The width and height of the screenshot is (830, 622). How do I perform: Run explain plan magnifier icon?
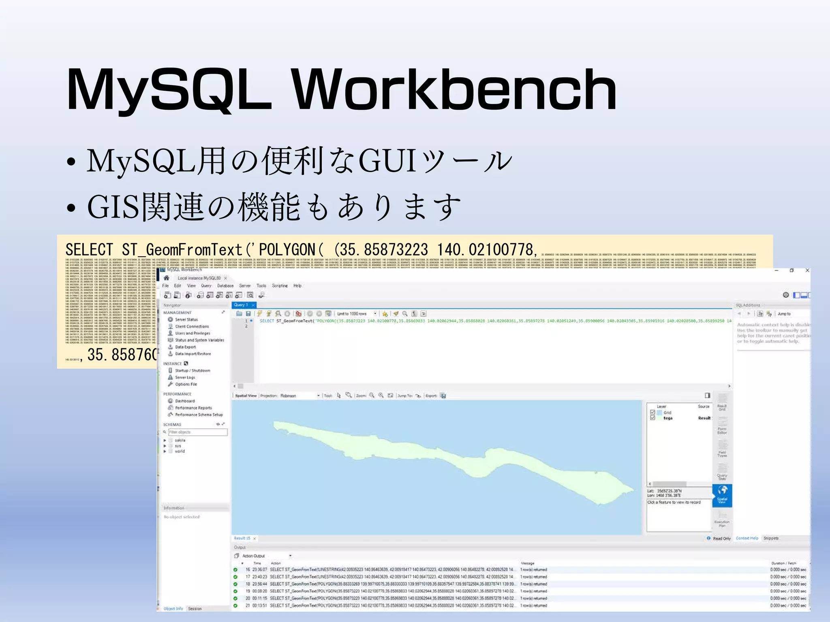click(x=278, y=313)
